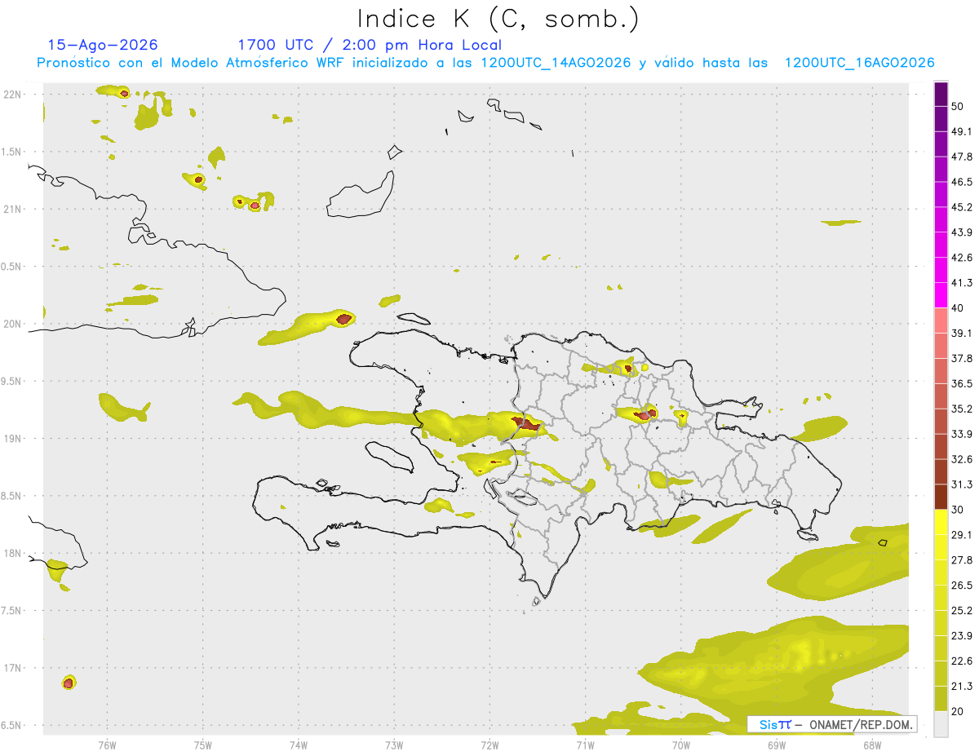Pick the dark brown band between 30 and 31.3
Viewport: 979px width, 756px height.
[941, 497]
